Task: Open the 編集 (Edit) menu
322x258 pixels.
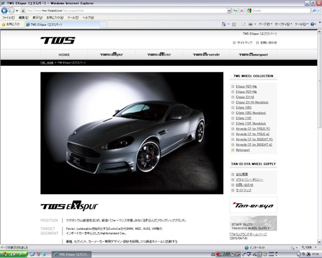Action: (24, 18)
